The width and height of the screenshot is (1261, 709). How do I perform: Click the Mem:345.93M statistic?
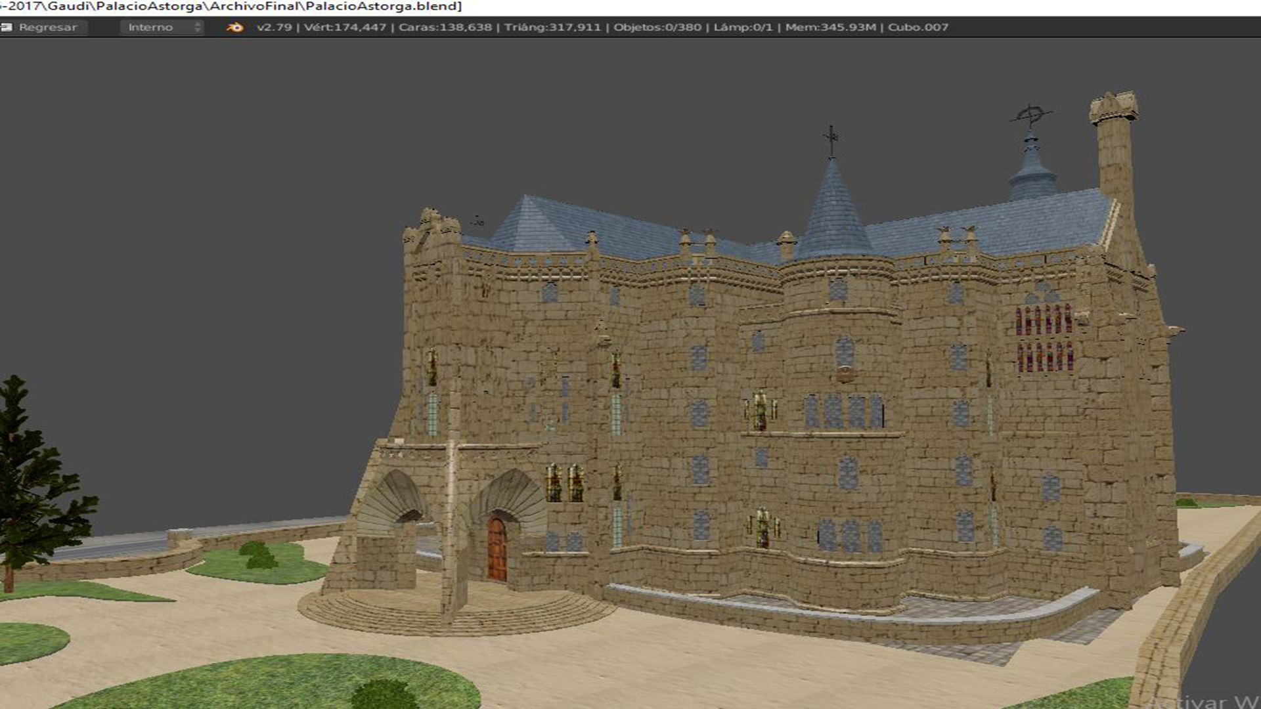[x=831, y=27]
